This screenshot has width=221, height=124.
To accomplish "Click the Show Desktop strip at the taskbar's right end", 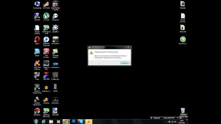I will point(187,122).
